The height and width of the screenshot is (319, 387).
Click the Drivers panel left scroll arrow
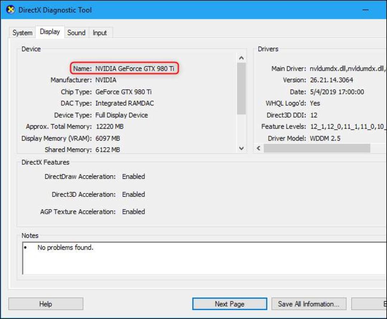point(258,148)
